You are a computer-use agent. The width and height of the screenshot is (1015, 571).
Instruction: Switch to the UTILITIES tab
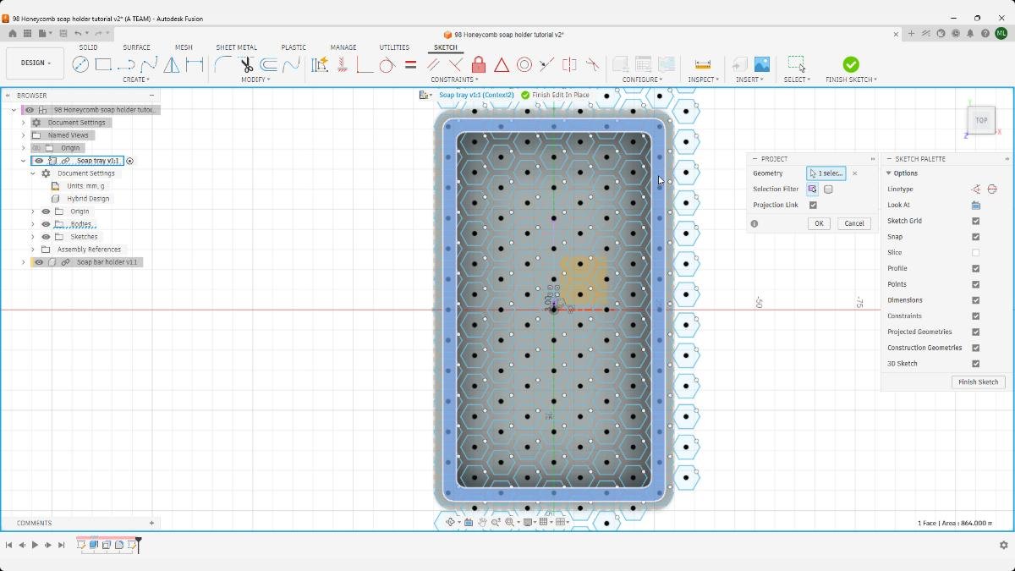pyautogui.click(x=394, y=47)
